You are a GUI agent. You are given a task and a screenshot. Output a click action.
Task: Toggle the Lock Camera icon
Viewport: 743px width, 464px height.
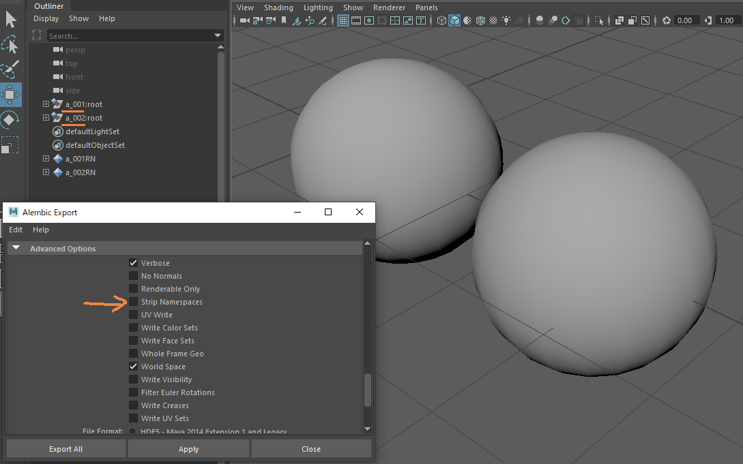pos(258,20)
